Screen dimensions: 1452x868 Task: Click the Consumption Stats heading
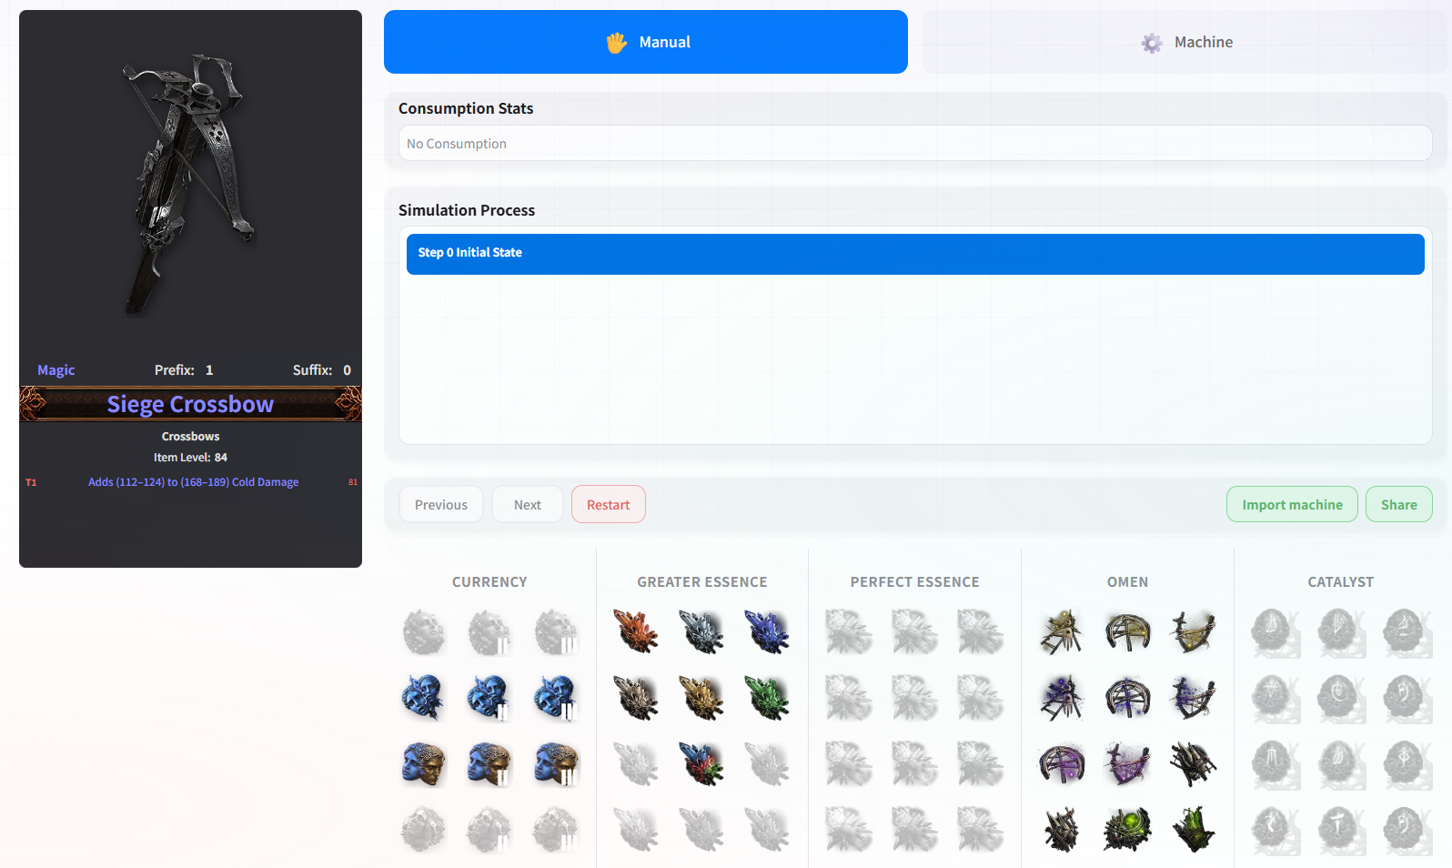coord(466,108)
